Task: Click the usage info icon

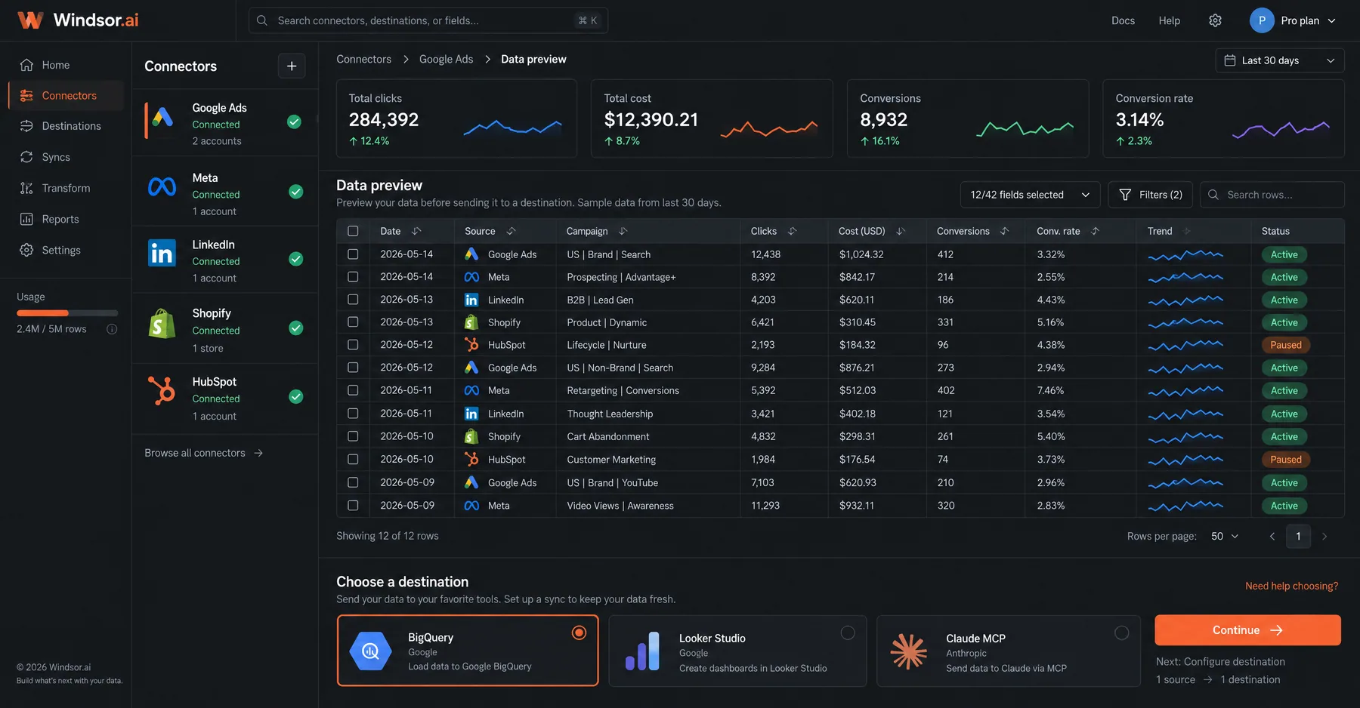Action: [x=112, y=329]
